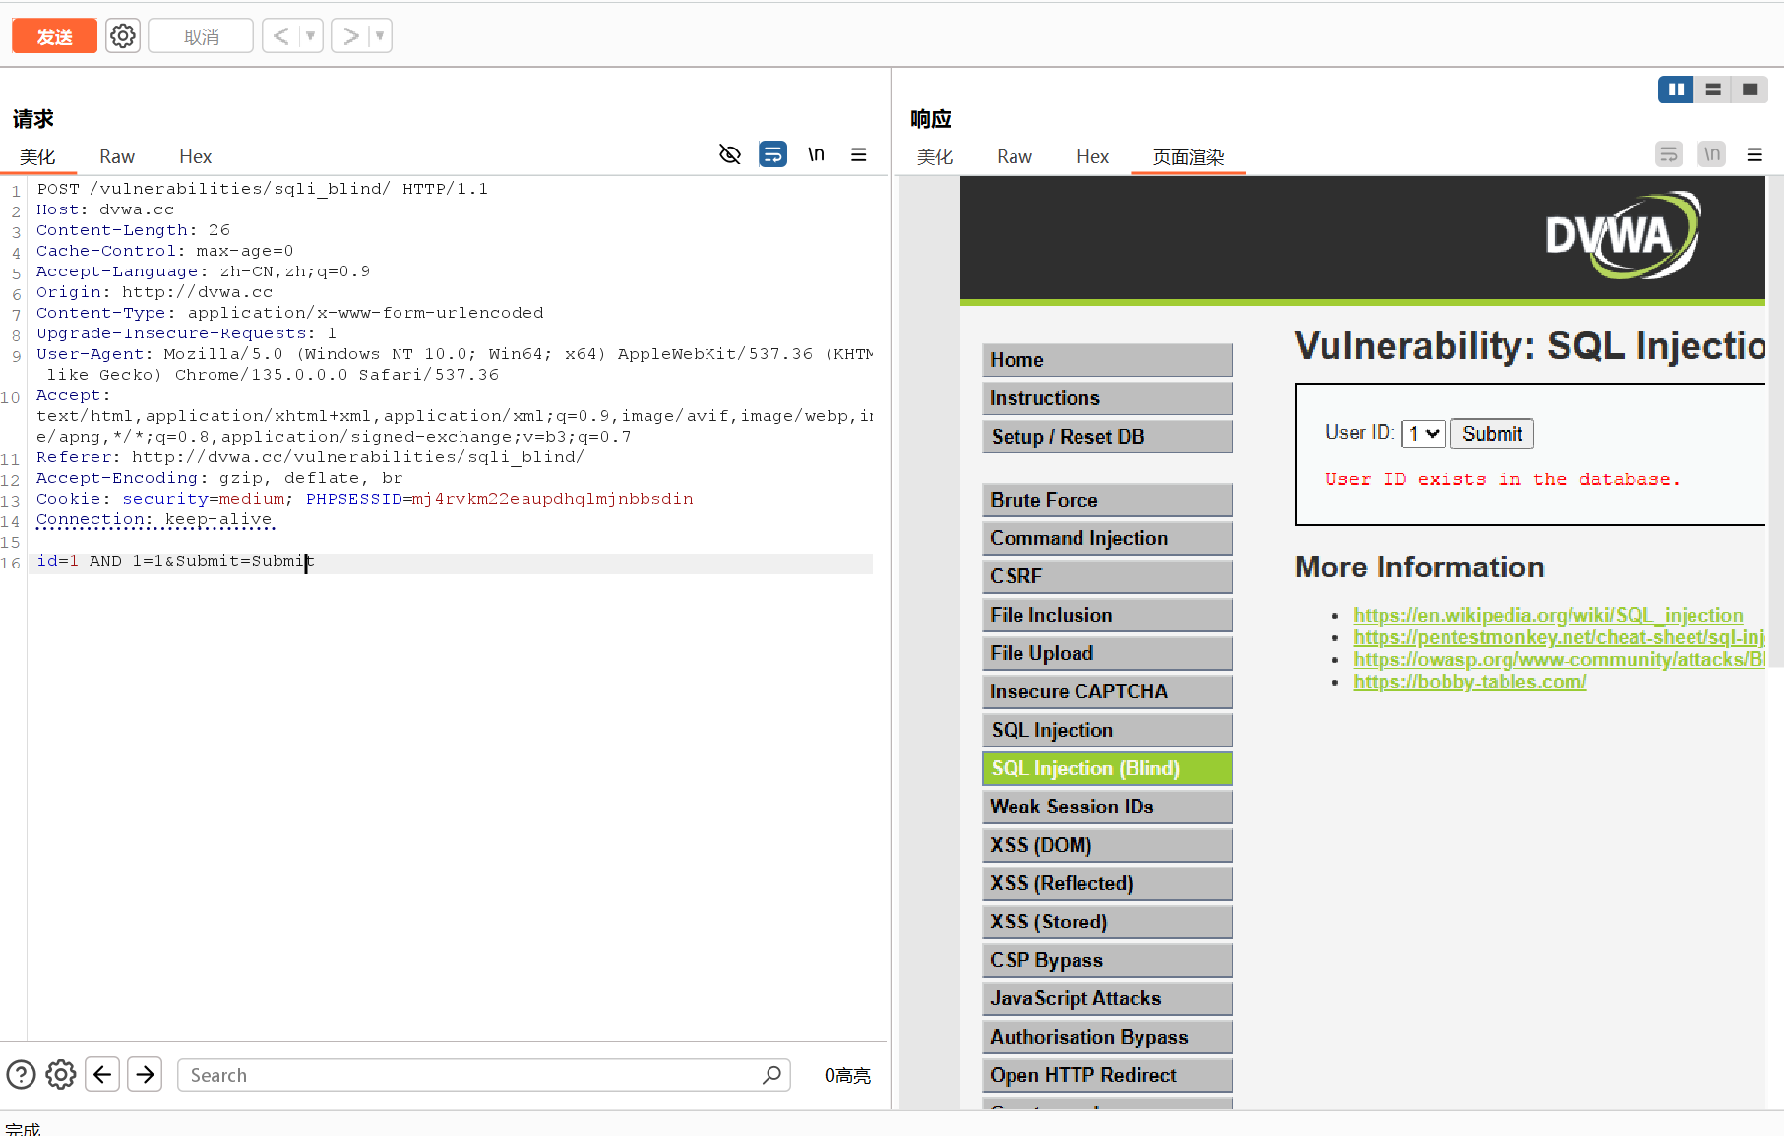Viewport: 1784px width, 1136px height.
Task: Switch response view to Hex tab
Action: click(x=1092, y=156)
